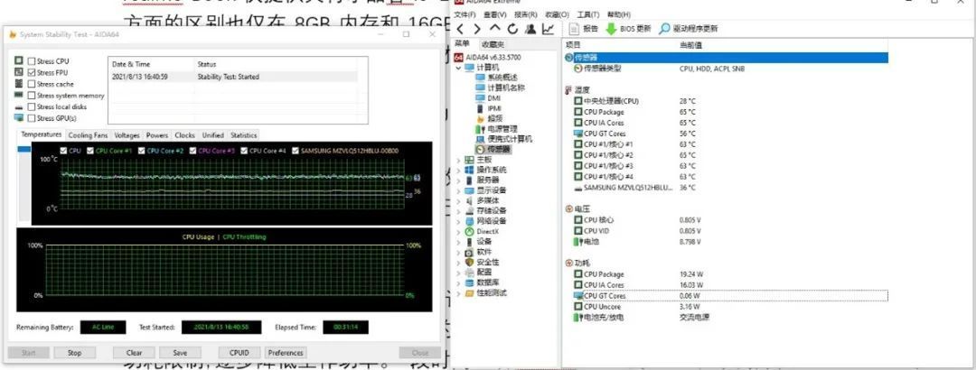Viewport: 976px width, 370px height.
Task: Select the 传感器 sensor tree item
Action: [x=498, y=149]
